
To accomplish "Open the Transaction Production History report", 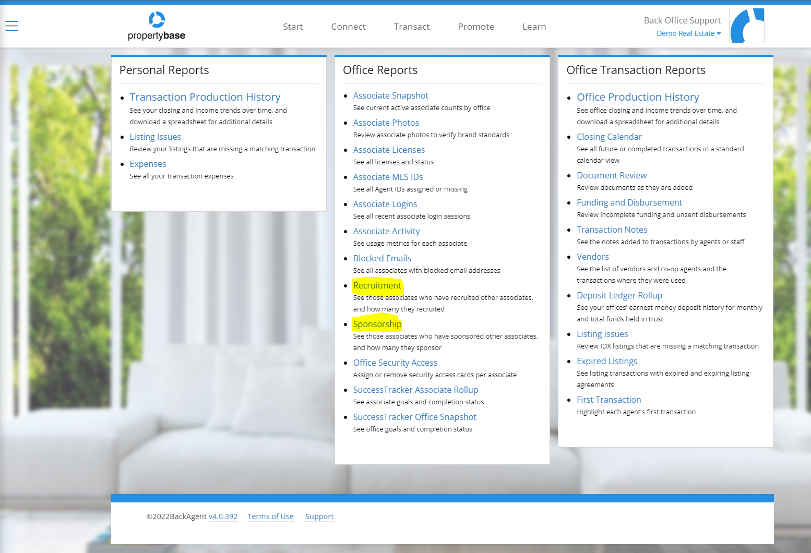I will (205, 97).
